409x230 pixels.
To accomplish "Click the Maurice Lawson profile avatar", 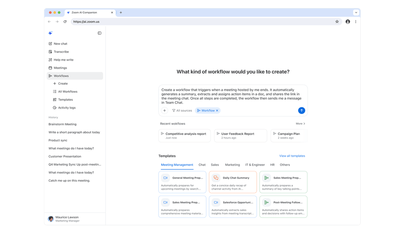I will [50, 219].
